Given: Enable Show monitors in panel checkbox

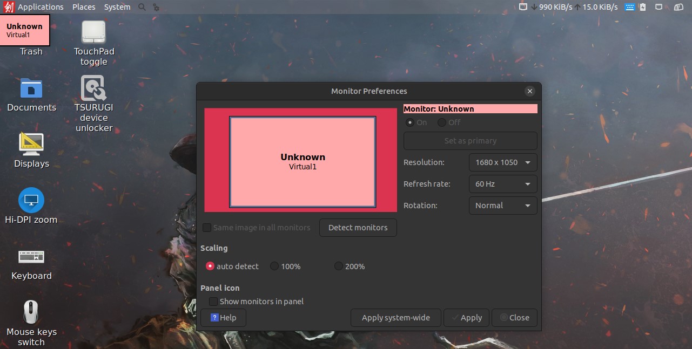Looking at the screenshot, I should pyautogui.click(x=213, y=302).
